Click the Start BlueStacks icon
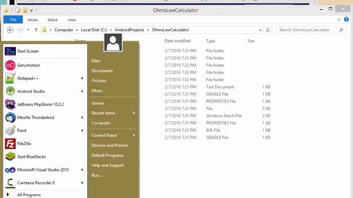The width and height of the screenshot is (353, 198). 10,157
